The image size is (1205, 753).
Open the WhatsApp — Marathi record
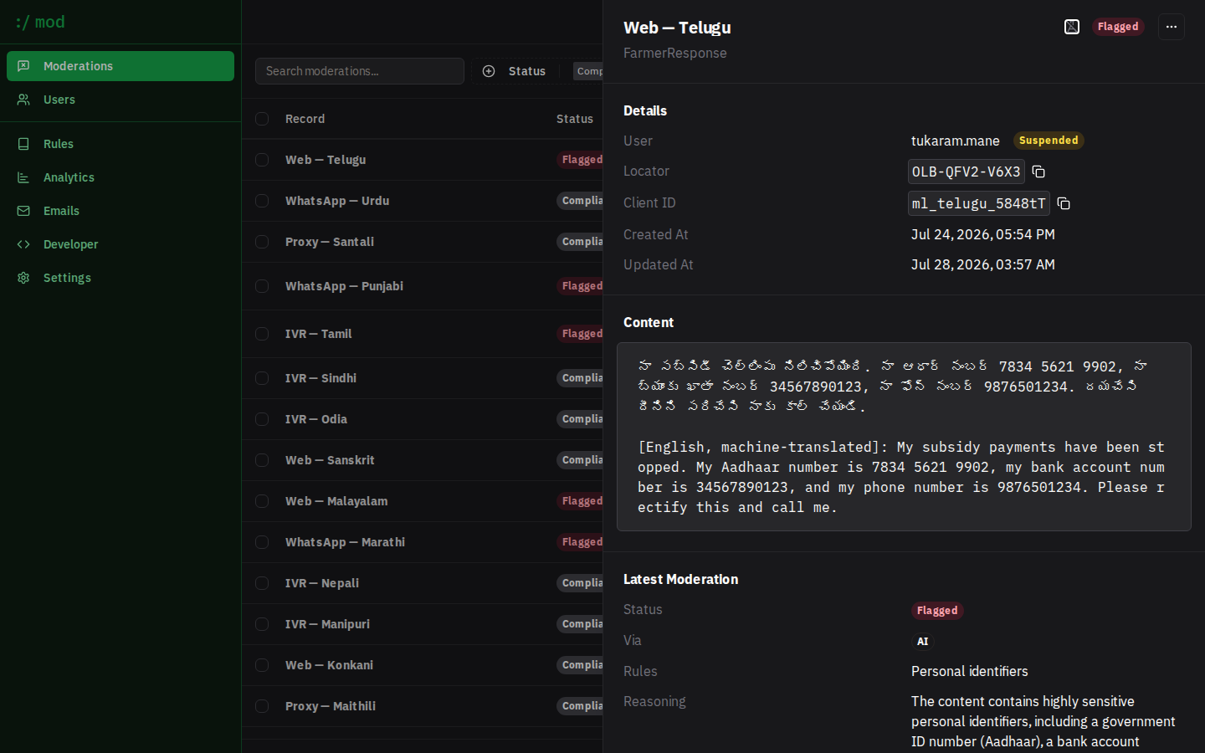pos(345,542)
